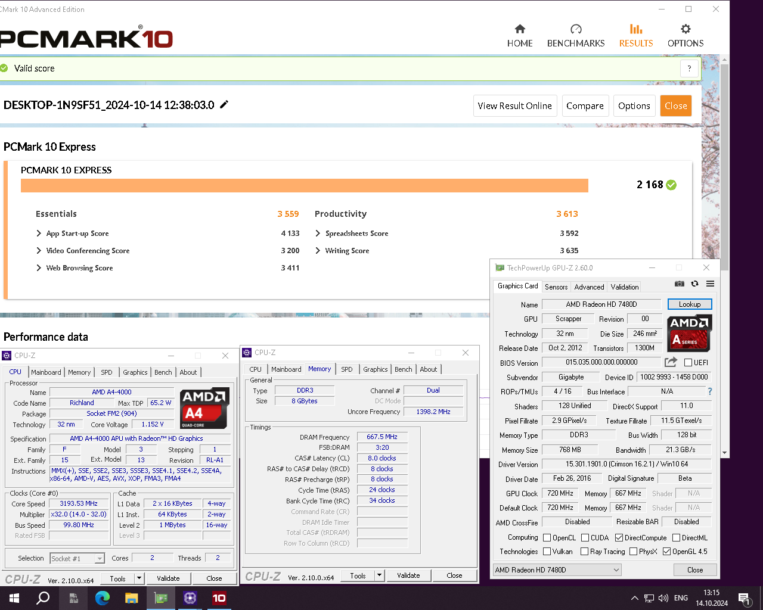This screenshot has width=763, height=610.
Task: Show hidden tray icons chevron
Action: pos(634,598)
